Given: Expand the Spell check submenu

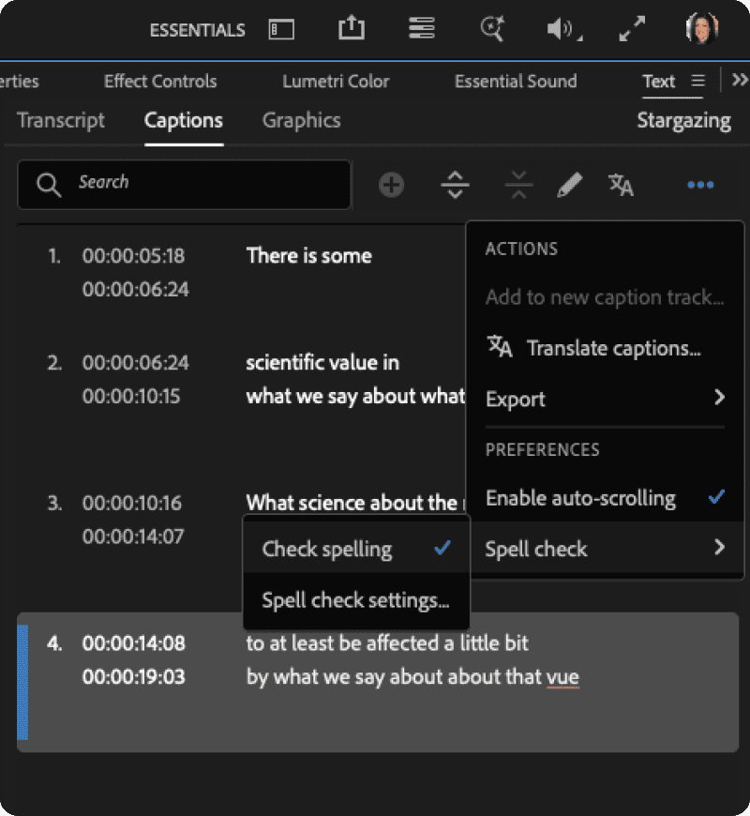Looking at the screenshot, I should [x=606, y=549].
